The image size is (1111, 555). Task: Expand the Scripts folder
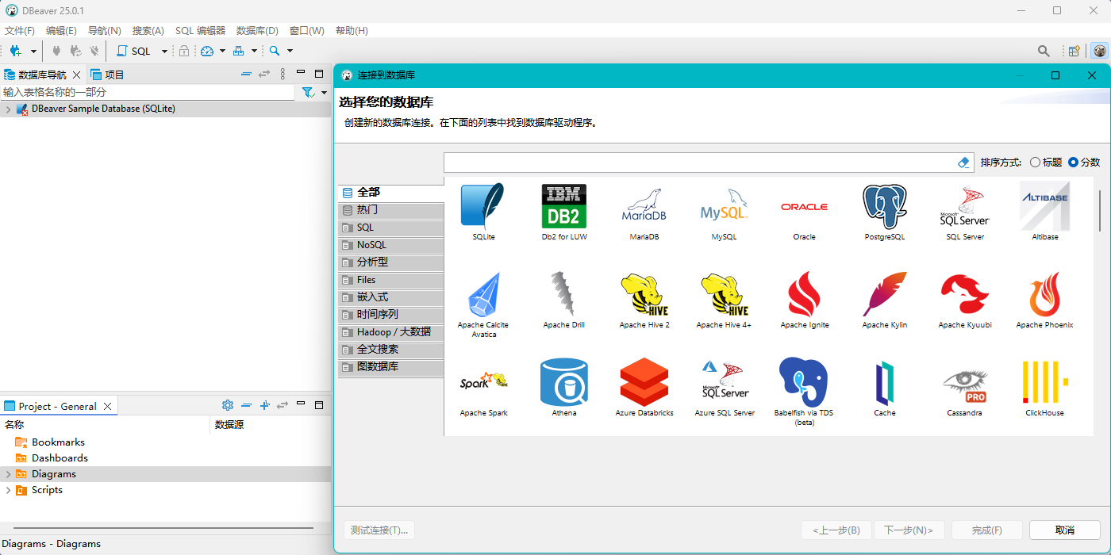9,490
